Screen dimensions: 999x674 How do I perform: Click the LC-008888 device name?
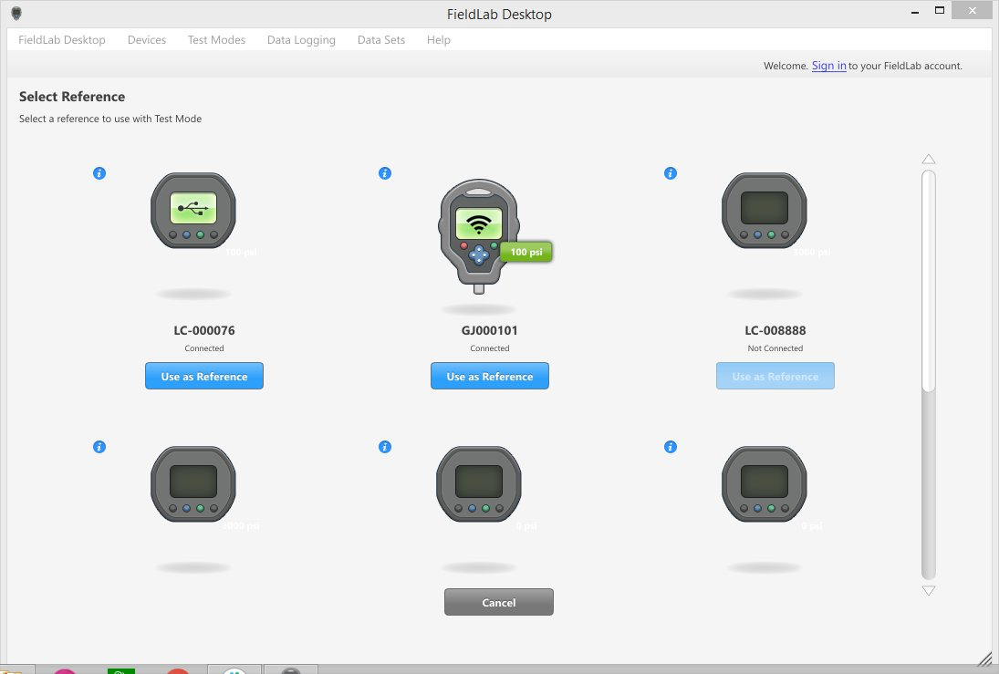(775, 330)
